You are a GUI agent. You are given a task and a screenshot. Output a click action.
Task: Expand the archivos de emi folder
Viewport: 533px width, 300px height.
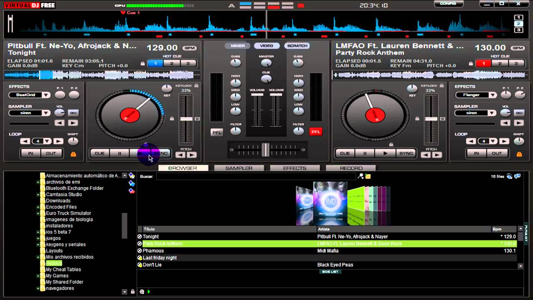38,182
